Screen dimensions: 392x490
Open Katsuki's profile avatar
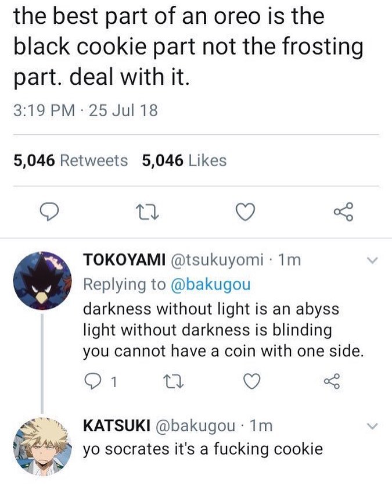coord(42,445)
